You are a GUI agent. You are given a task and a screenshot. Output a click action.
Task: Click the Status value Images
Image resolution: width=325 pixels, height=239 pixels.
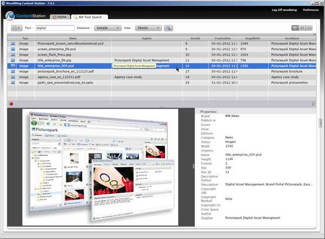[231, 142]
